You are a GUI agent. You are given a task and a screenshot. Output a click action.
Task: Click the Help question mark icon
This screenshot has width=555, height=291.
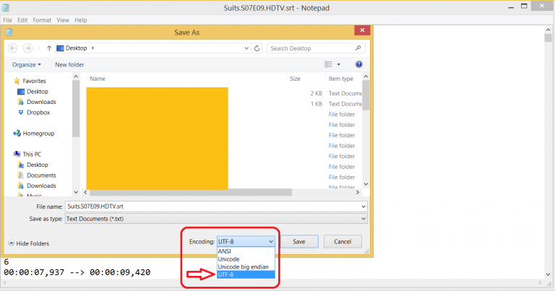(x=358, y=64)
